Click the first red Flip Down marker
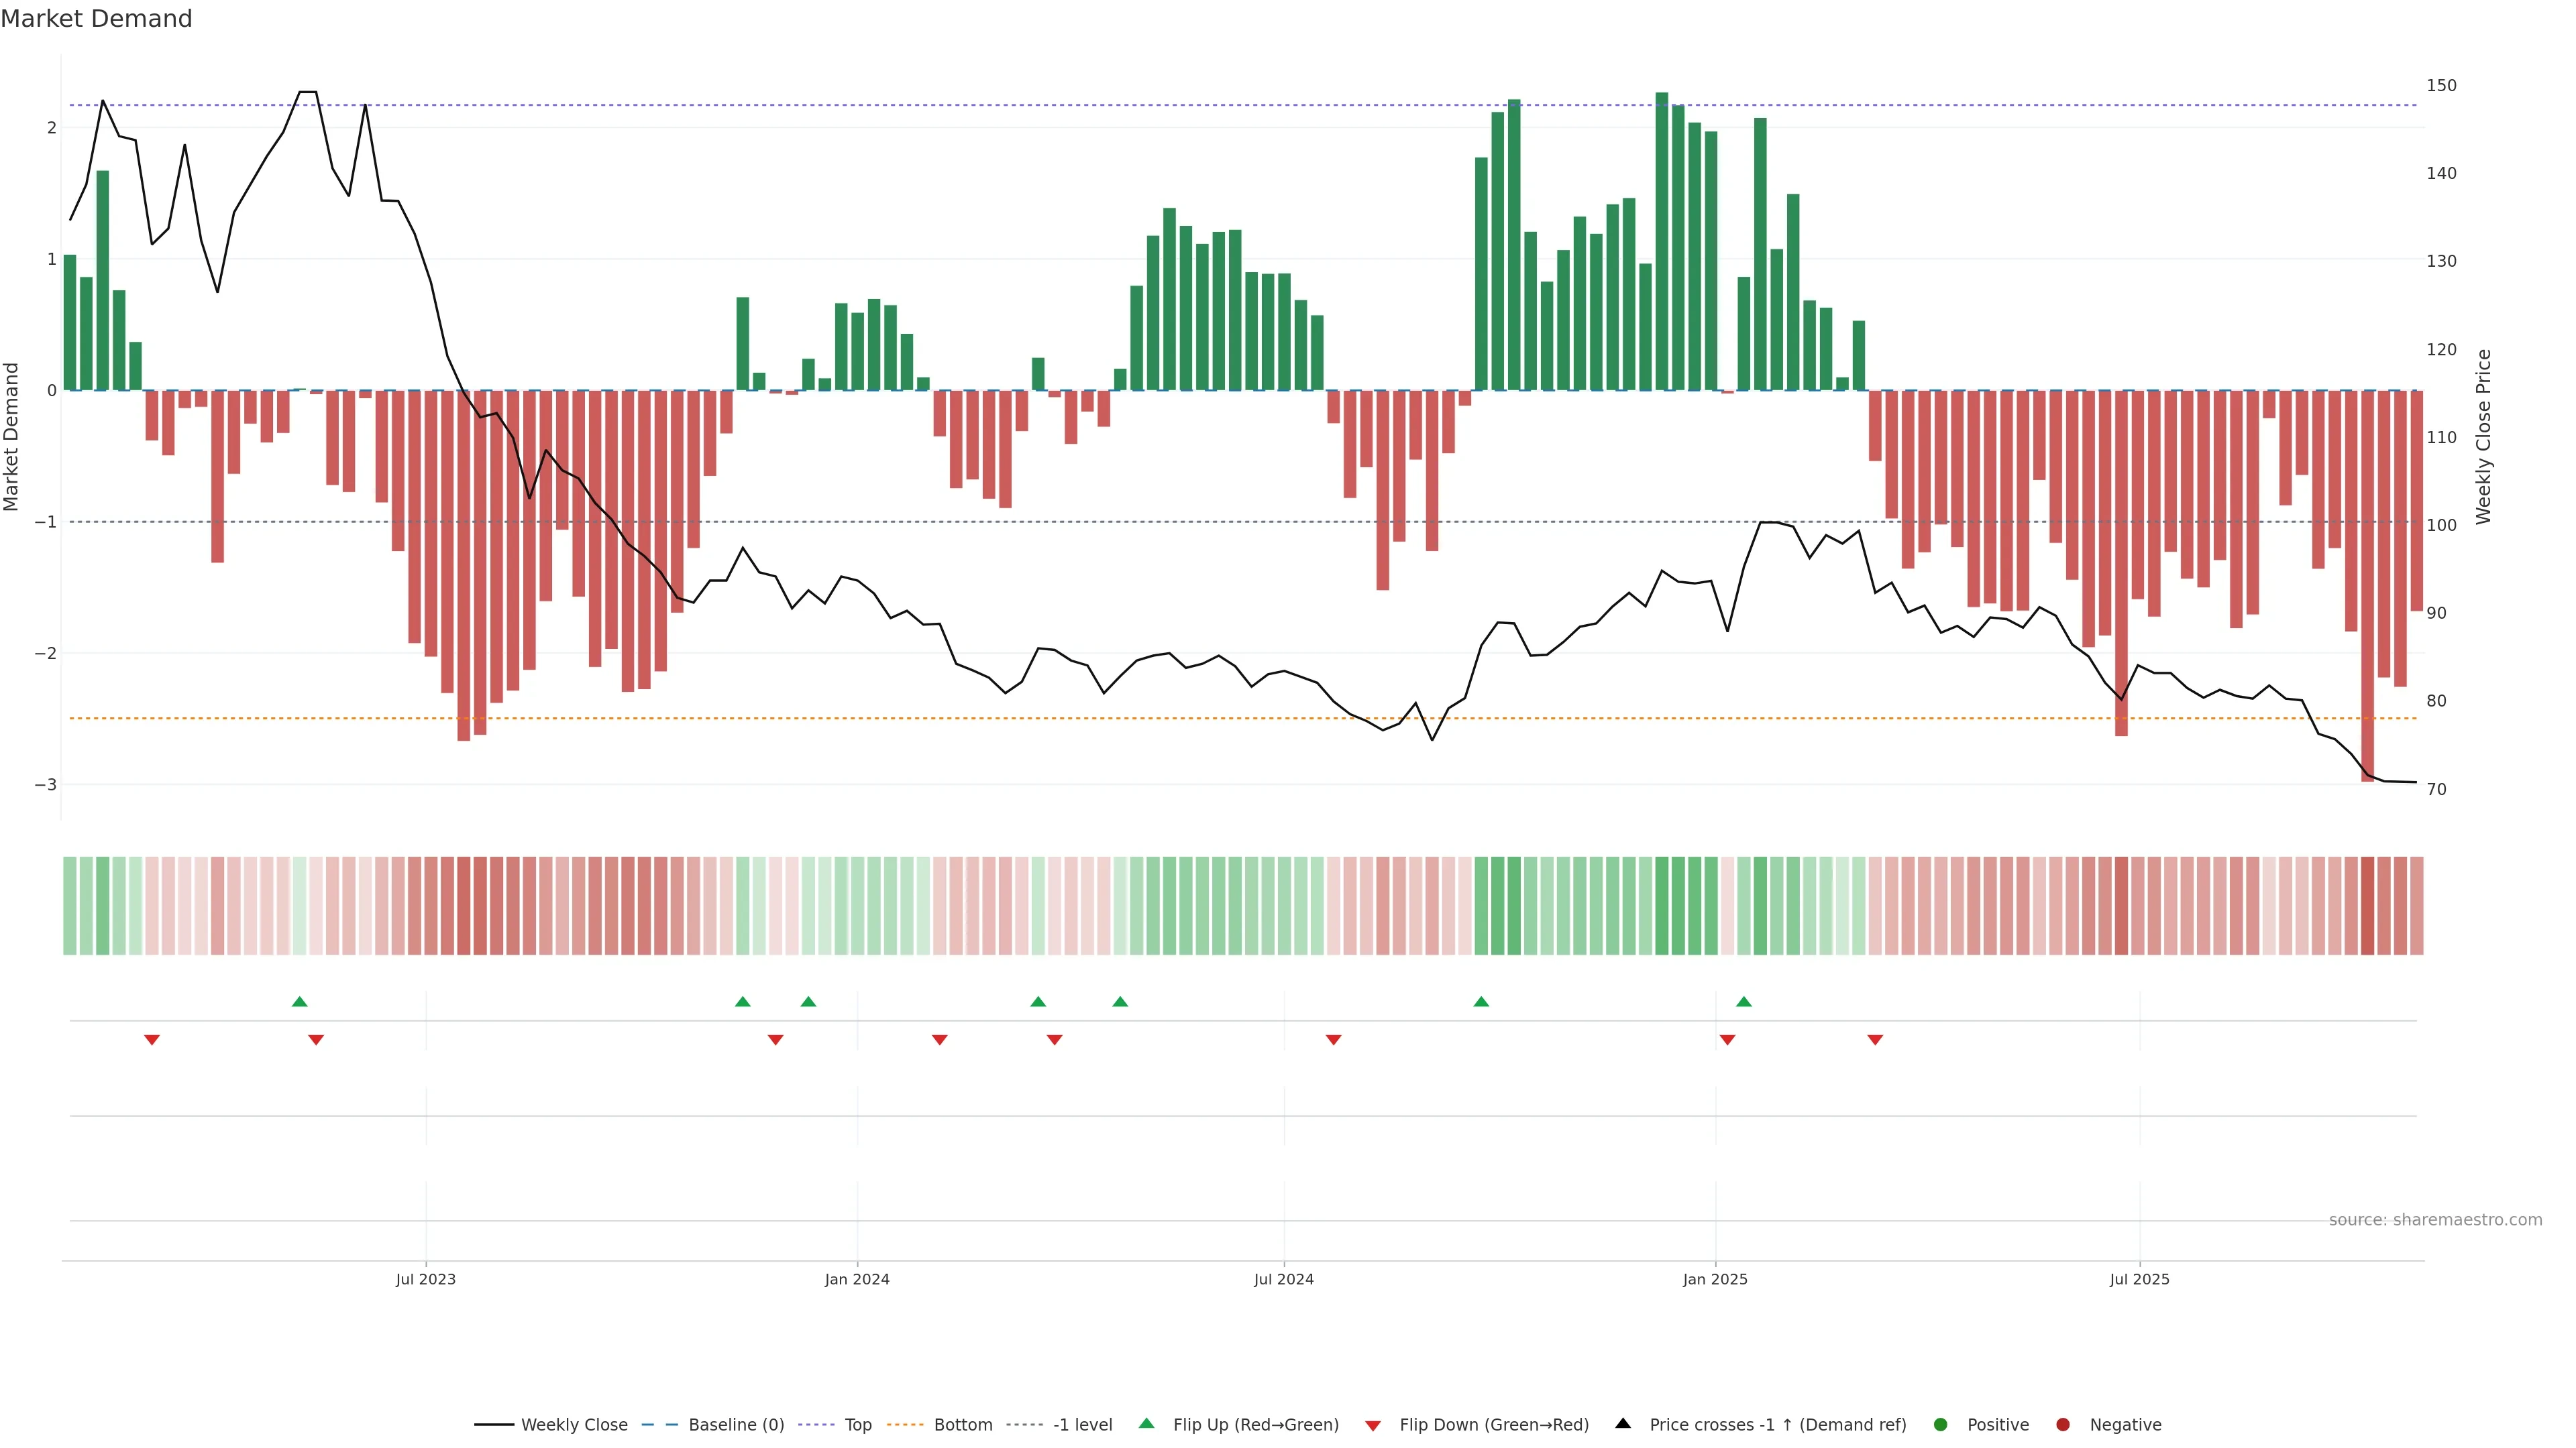 (152, 1040)
